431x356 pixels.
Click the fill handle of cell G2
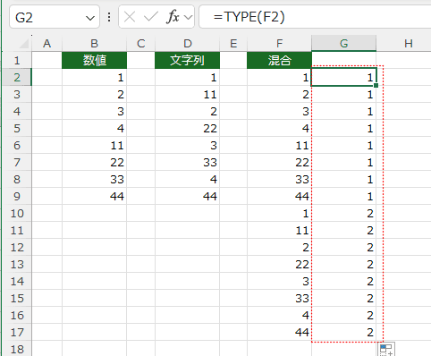(376, 86)
